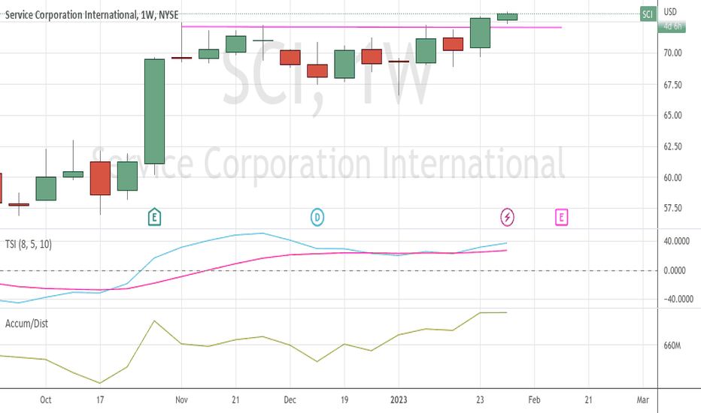Click the 660M axis label
Viewport: 701px width, 413px height.
pos(672,345)
